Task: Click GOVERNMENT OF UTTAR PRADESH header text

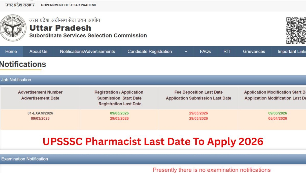Action: coord(69,5)
